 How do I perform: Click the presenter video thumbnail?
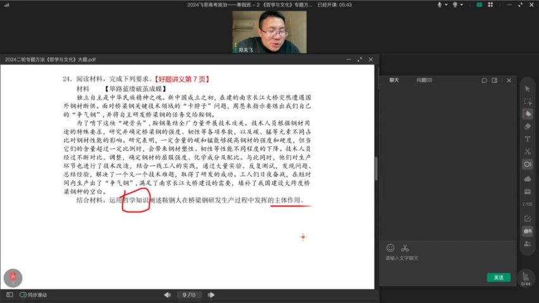coord(269,32)
